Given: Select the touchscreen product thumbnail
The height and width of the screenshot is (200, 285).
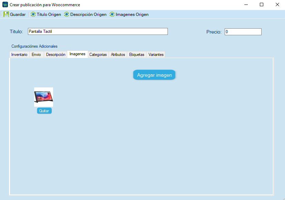Looking at the screenshot, I should pos(44,97).
